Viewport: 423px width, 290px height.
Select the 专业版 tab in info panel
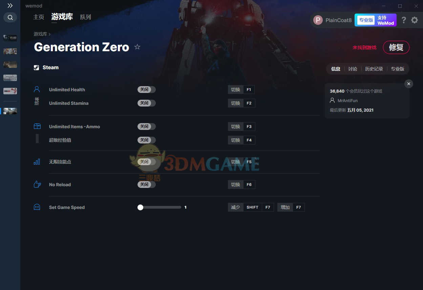point(398,69)
